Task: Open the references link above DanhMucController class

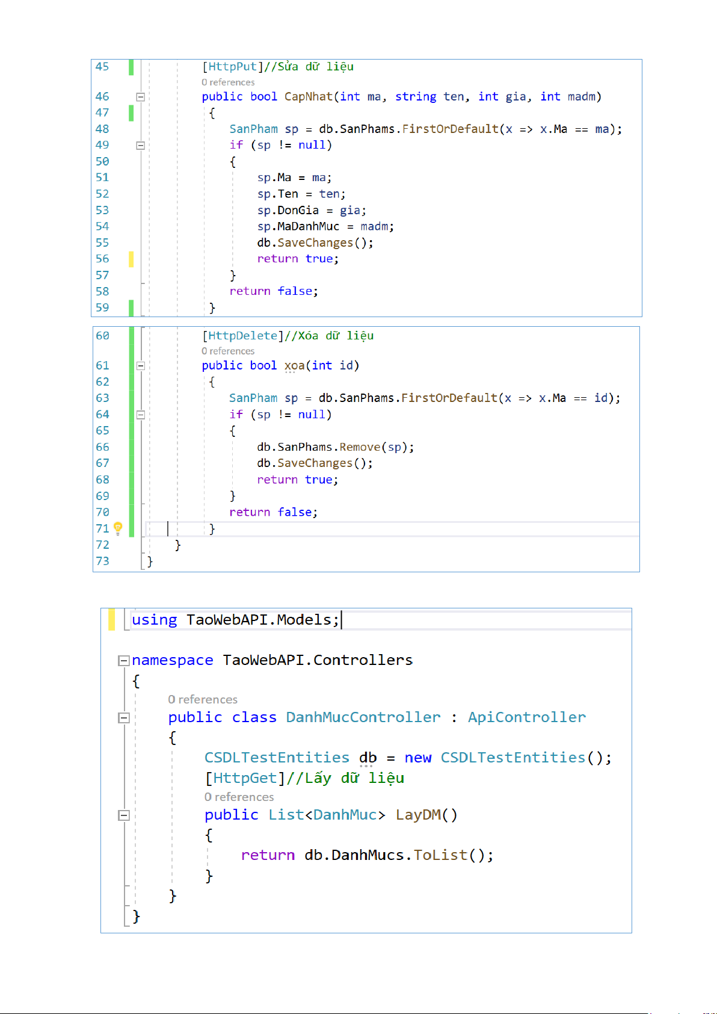Action: [x=203, y=699]
